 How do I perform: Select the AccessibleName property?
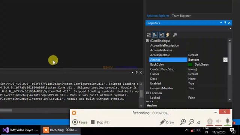click(161, 50)
